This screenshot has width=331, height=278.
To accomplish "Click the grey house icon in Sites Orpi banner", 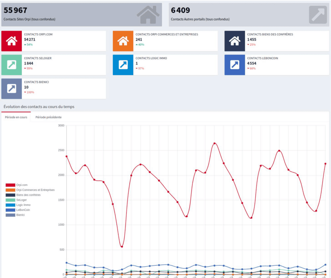I will pos(148,15).
